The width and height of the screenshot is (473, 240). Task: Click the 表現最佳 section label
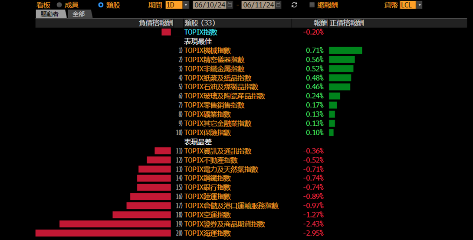point(198,41)
